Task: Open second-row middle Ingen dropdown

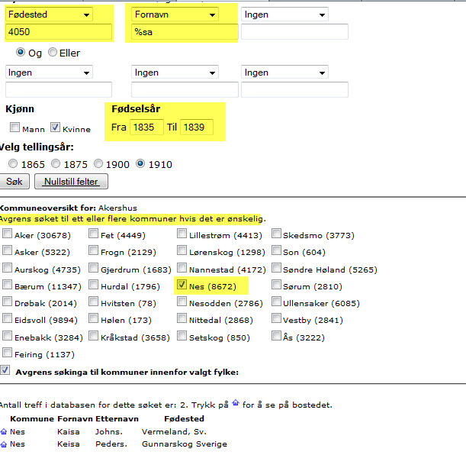Action: pyautogui.click(x=175, y=73)
